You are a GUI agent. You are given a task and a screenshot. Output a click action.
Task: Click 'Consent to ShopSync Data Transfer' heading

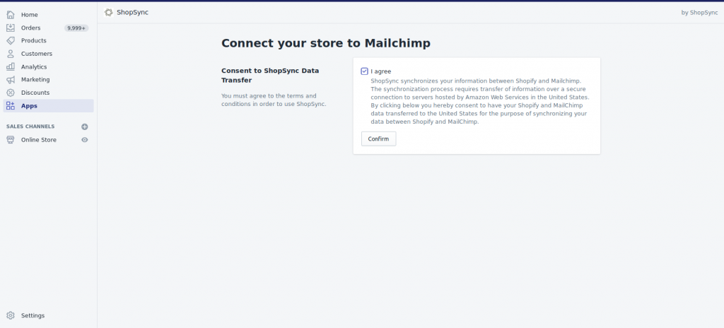[x=270, y=76]
